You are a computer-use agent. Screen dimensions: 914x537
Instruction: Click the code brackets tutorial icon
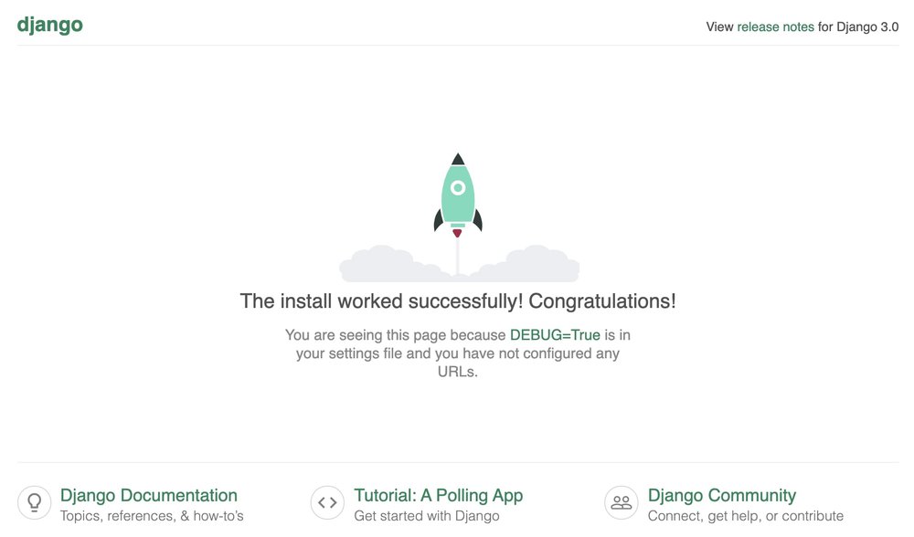pyautogui.click(x=327, y=501)
